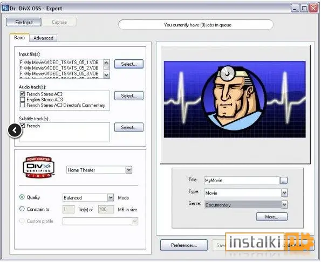The image size is (321, 262).
Task: Switch to the Advanced tab
Action: [x=43, y=38]
